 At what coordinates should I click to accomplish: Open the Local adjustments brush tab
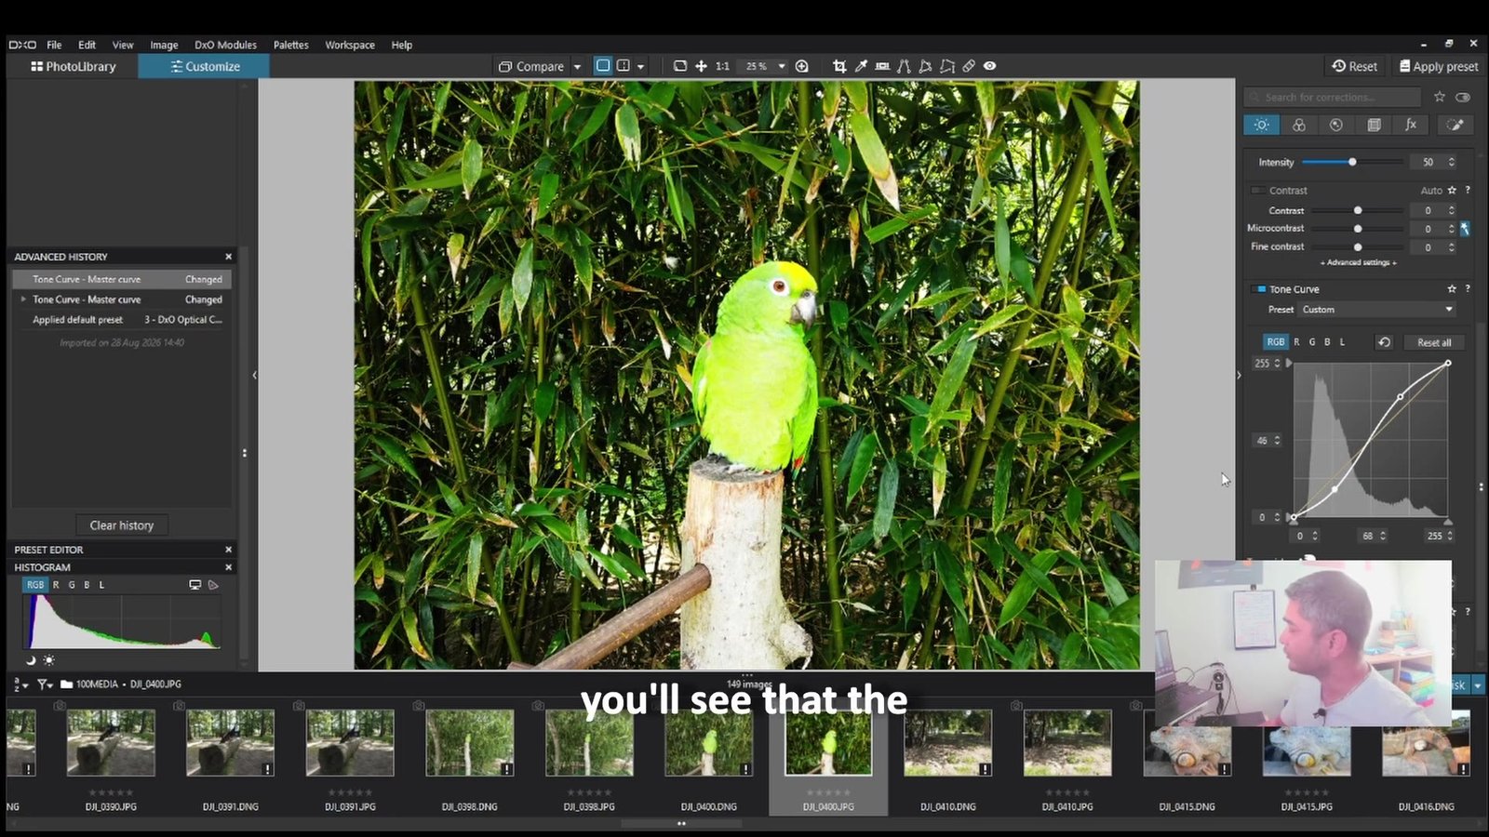pos(1455,125)
